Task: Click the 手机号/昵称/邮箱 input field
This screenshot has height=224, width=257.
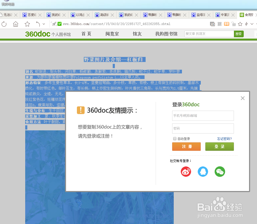Action: [x=203, y=116]
